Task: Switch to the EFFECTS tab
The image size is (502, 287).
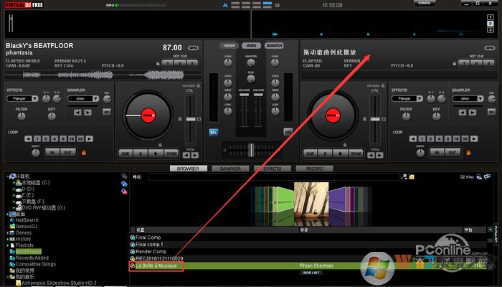Action: 273,169
